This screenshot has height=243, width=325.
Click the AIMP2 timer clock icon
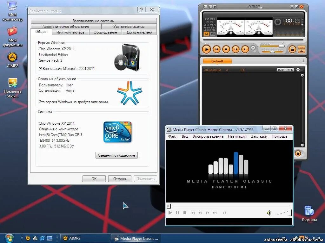pos(278,22)
